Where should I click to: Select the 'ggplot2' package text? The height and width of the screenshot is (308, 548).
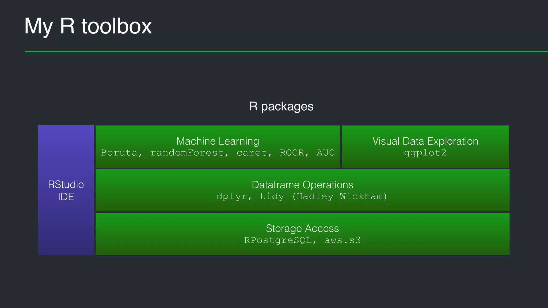pyautogui.click(x=425, y=153)
